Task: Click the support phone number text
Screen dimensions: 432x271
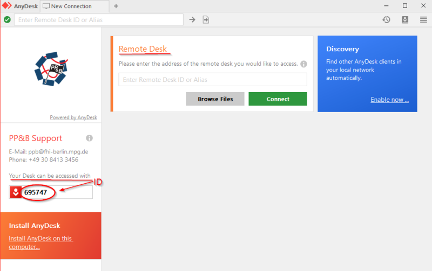Action: [x=53, y=159]
